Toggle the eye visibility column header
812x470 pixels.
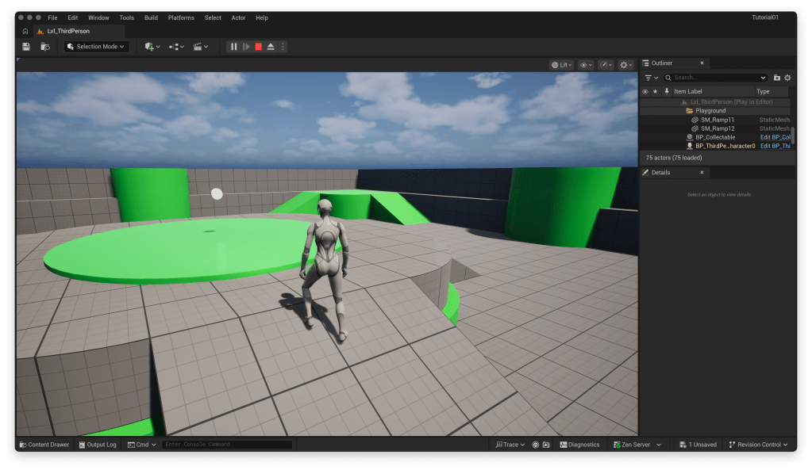click(645, 91)
